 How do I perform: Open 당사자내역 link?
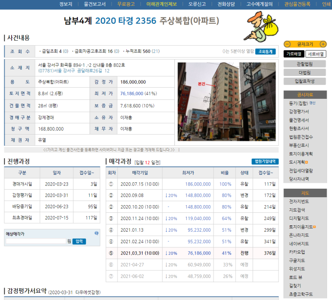point(299,179)
